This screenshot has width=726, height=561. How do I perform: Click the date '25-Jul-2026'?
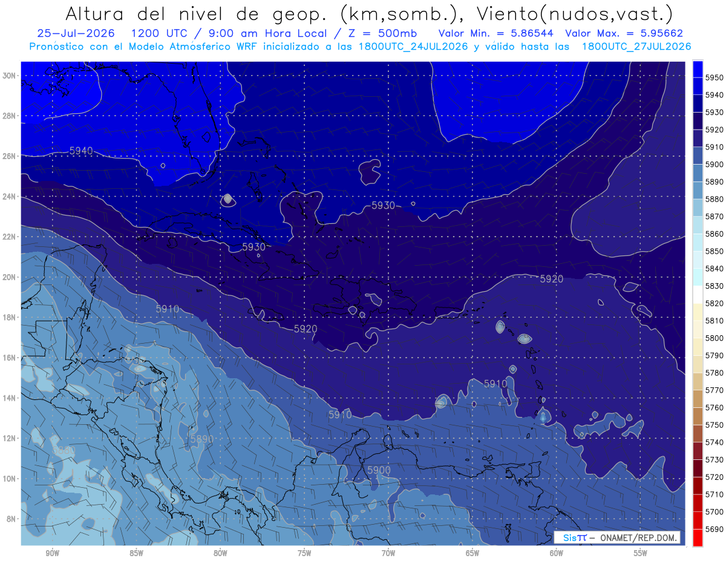tap(75, 34)
